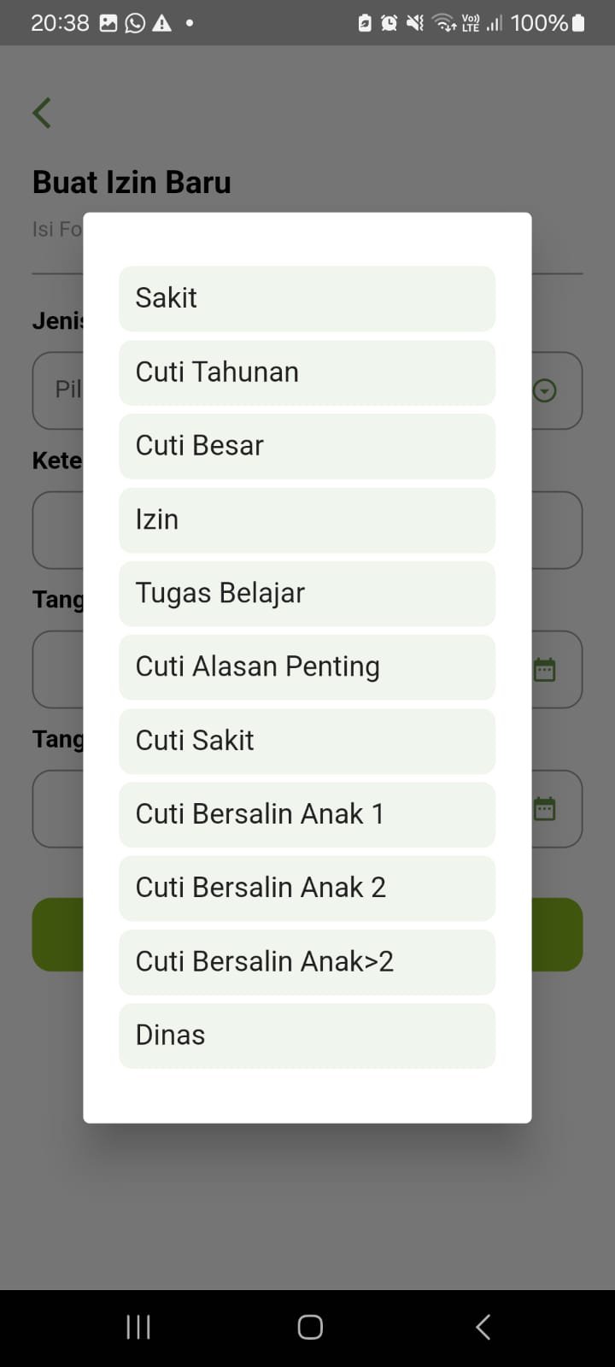Tap Android recent apps navigation icon
The width and height of the screenshot is (615, 1367).
138,1327
